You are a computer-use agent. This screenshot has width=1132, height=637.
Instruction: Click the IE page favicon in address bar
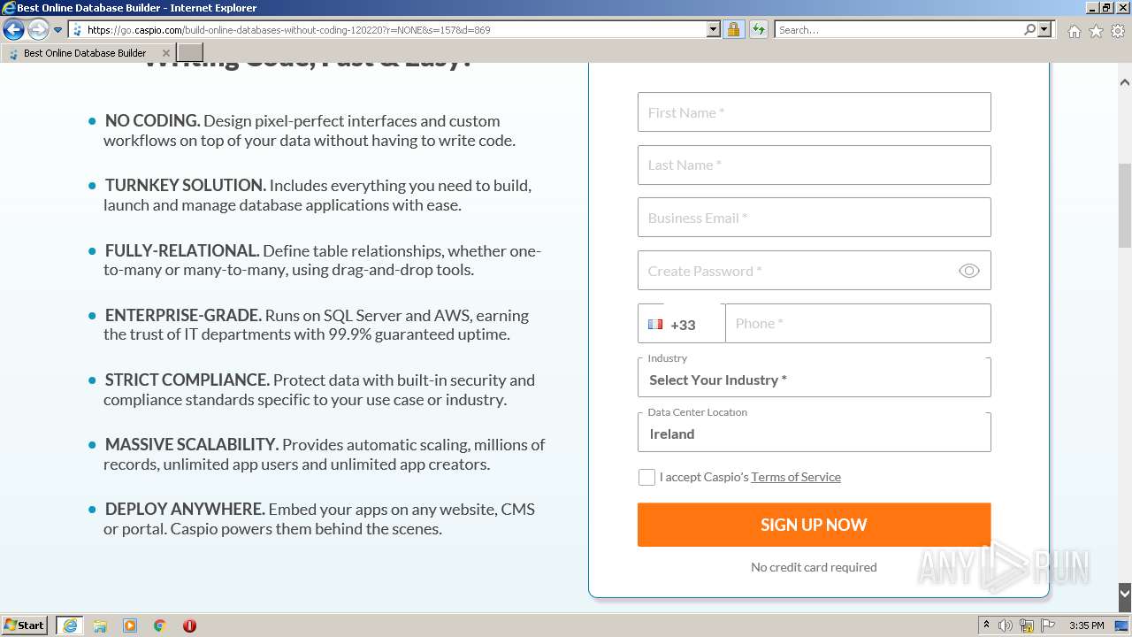[x=77, y=30]
